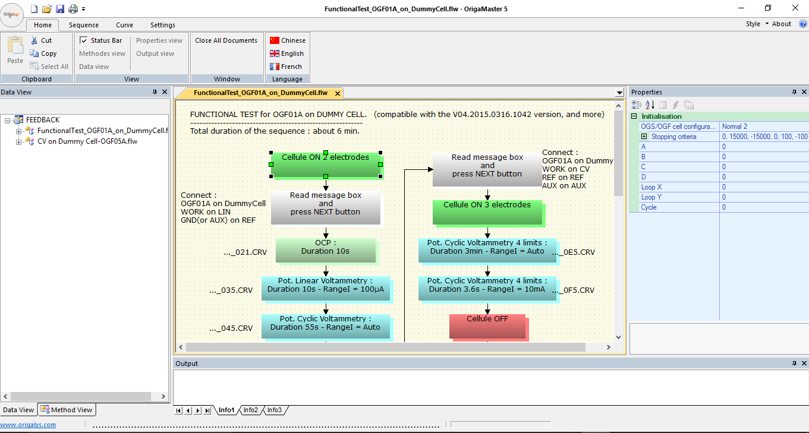Viewport: 809px width, 433px height.
Task: Pin the Output panel
Action: click(x=795, y=364)
